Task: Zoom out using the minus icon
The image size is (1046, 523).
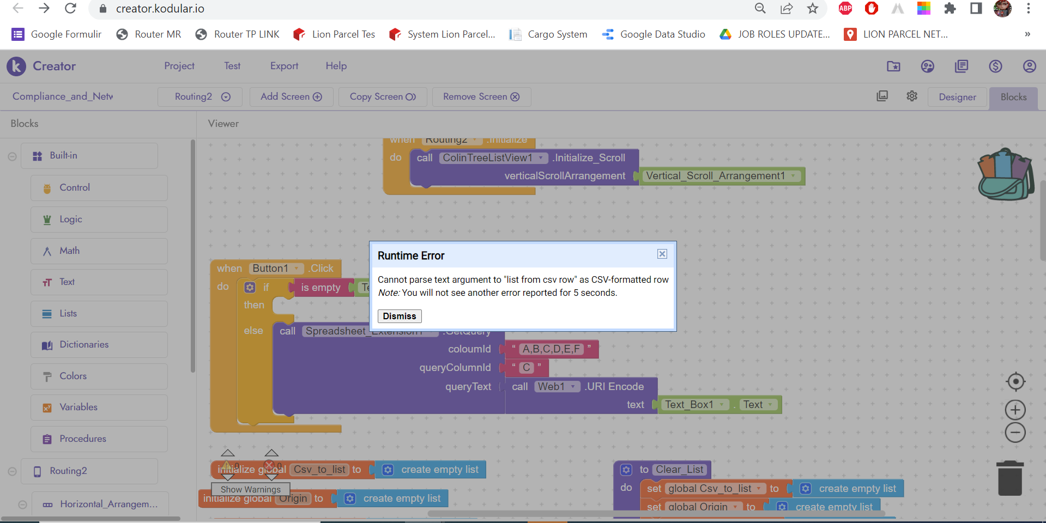Action: pos(1015,433)
